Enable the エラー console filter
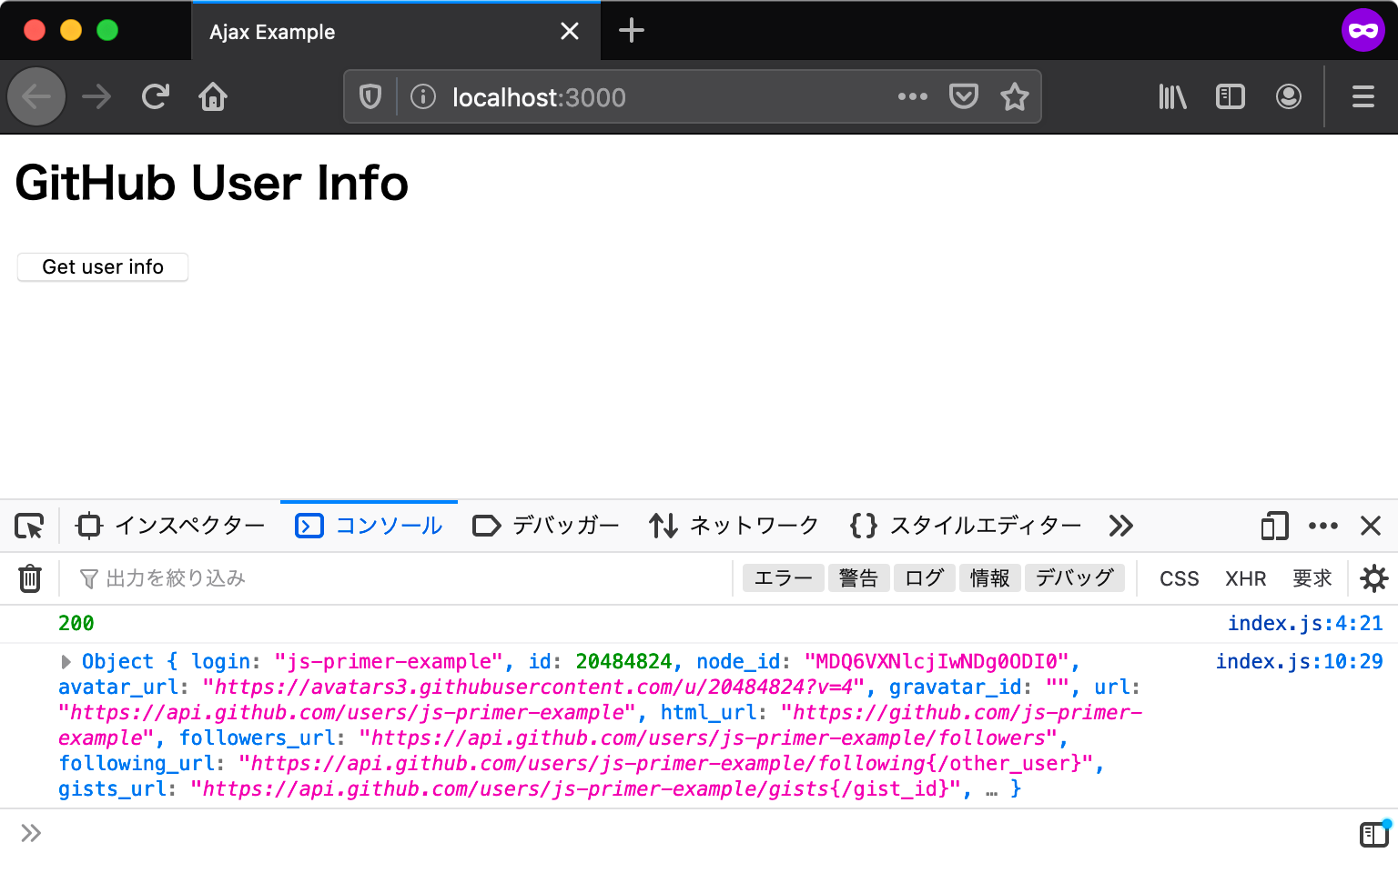Viewport: 1398px width, 873px height. [783, 577]
